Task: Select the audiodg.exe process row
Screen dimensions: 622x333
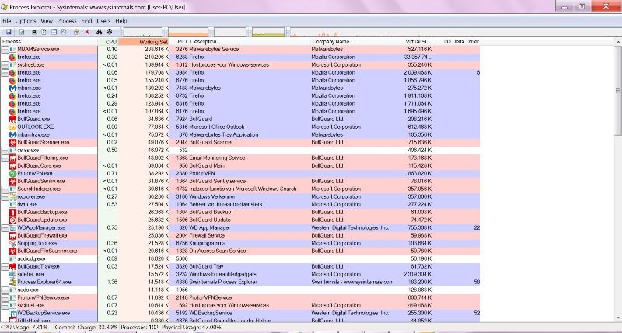Action: point(240,258)
